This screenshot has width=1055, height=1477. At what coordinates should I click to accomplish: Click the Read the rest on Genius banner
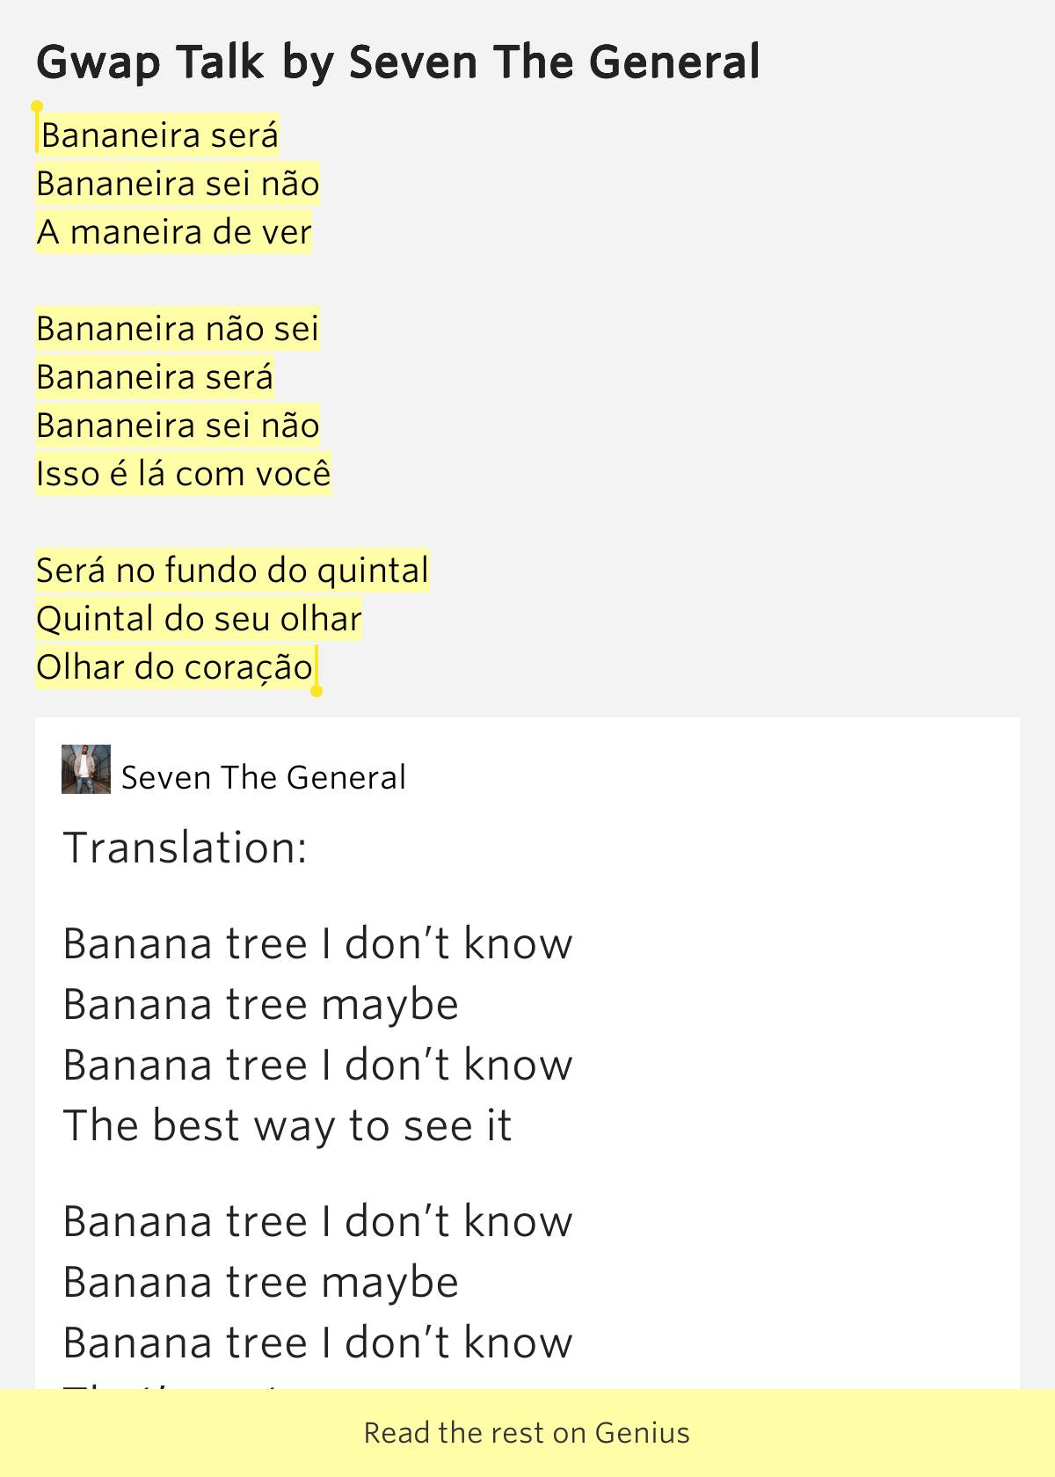527,1433
